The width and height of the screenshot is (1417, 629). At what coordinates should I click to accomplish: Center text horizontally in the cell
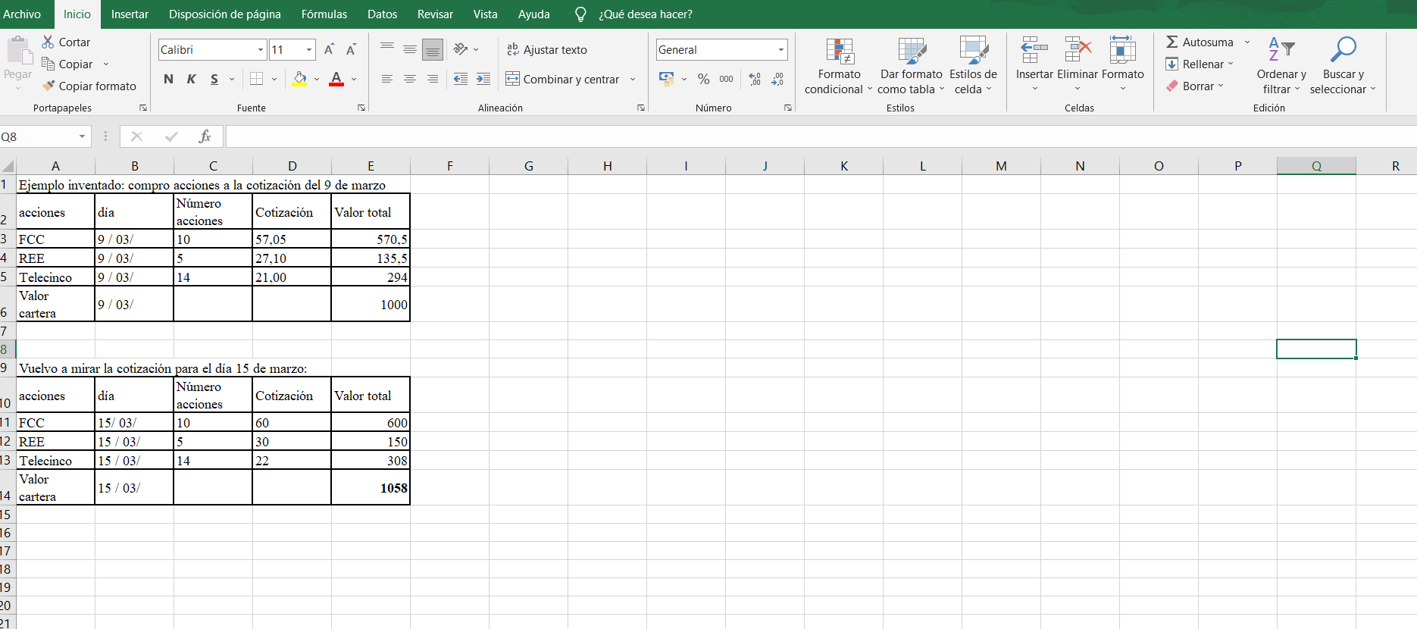coord(410,79)
